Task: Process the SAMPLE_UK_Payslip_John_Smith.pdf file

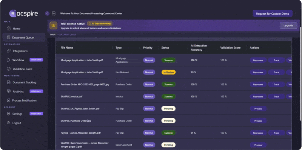Action: 258,109
